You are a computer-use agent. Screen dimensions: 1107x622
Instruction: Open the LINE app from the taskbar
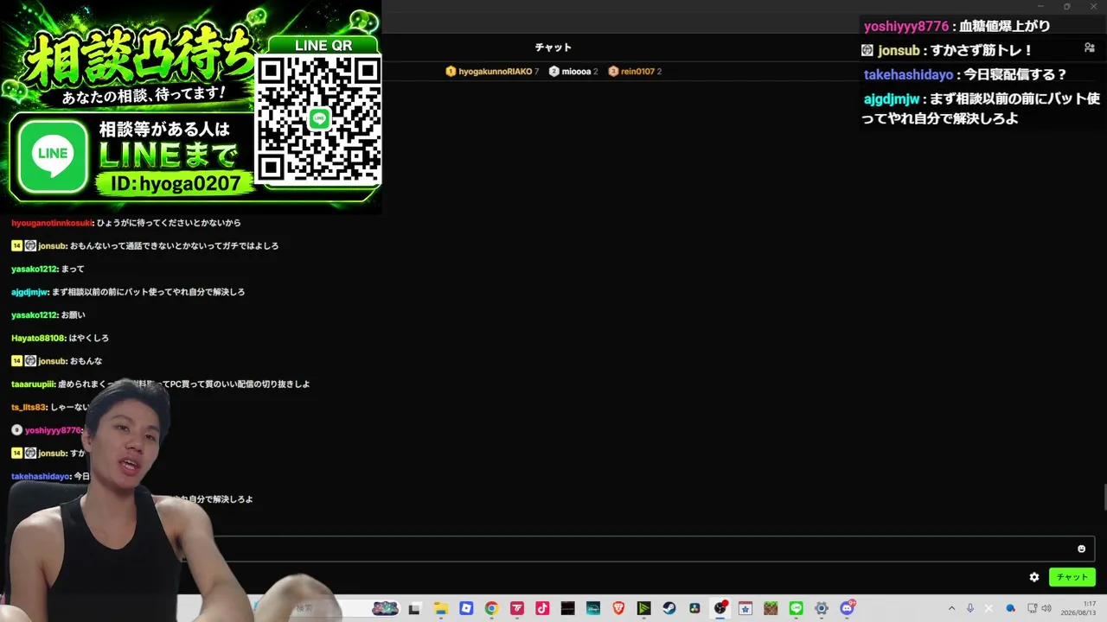pos(797,608)
